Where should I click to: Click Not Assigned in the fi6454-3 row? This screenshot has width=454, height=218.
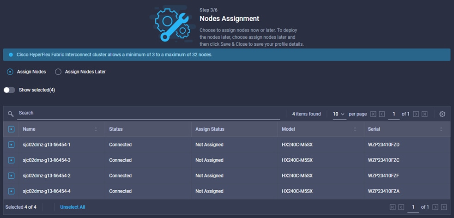[209, 160]
